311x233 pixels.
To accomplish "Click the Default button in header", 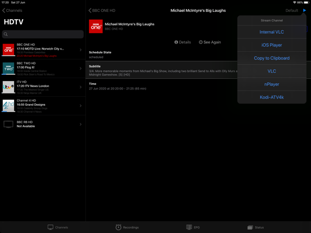I will click(x=292, y=11).
